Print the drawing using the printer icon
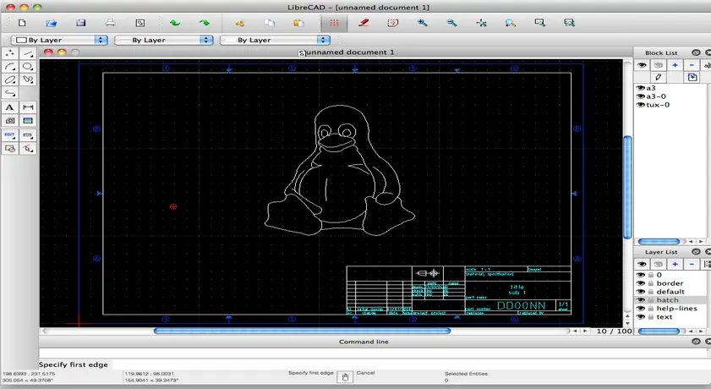 (110, 23)
